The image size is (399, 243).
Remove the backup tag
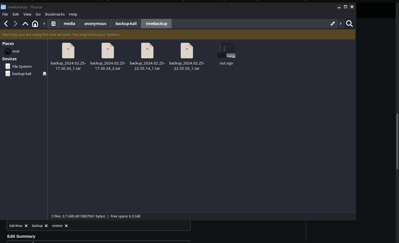[x=46, y=226]
